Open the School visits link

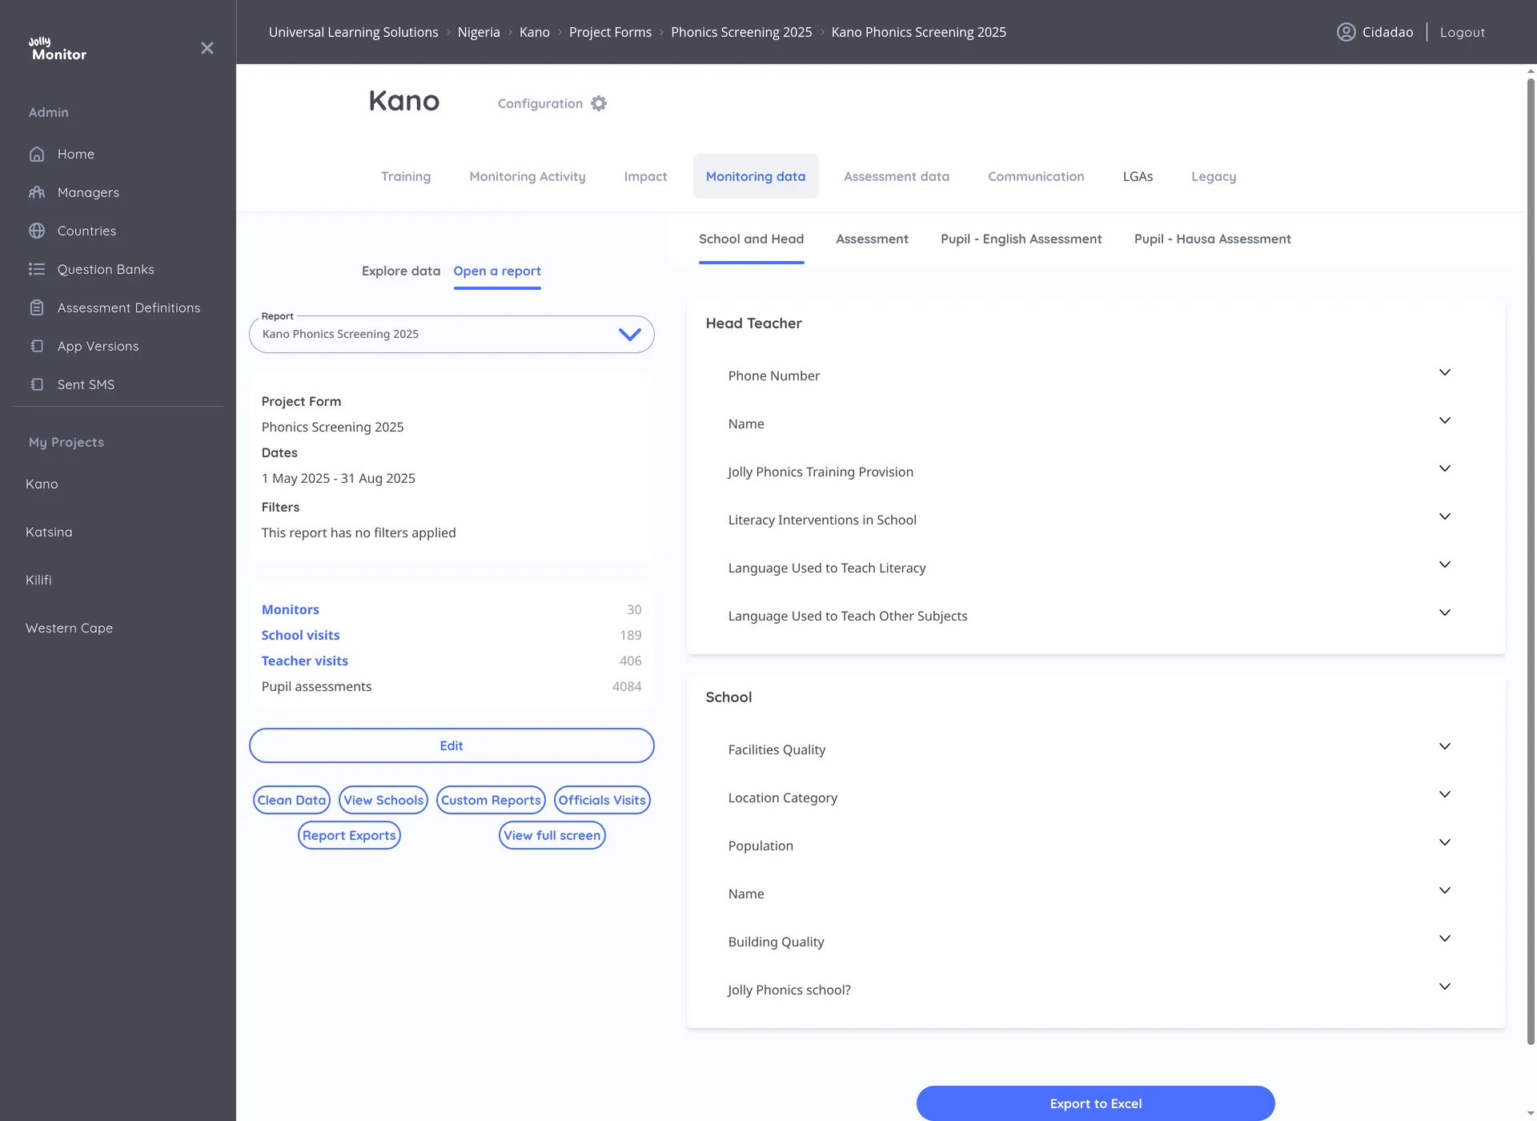pyautogui.click(x=300, y=635)
